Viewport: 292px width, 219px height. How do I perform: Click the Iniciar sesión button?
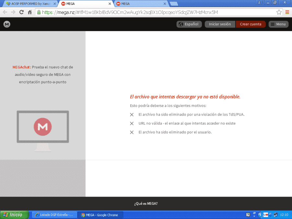220,24
